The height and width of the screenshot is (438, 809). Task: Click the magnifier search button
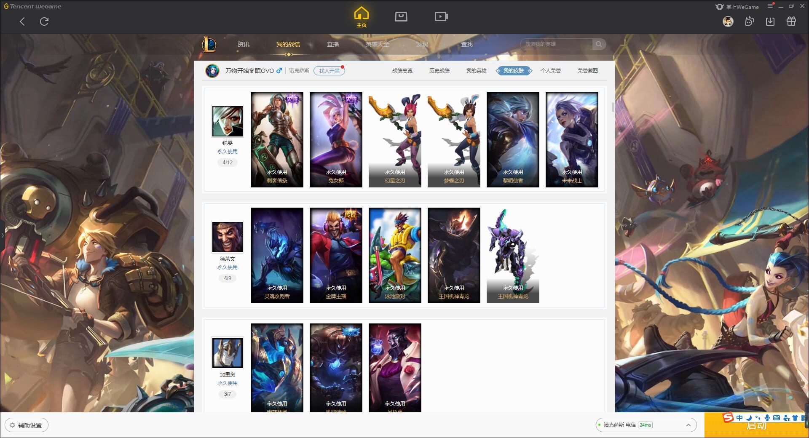click(x=599, y=44)
